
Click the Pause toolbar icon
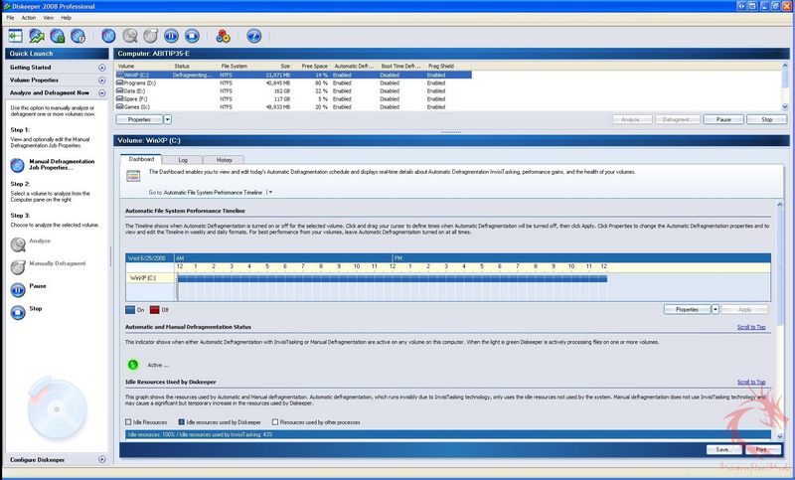pyautogui.click(x=171, y=36)
